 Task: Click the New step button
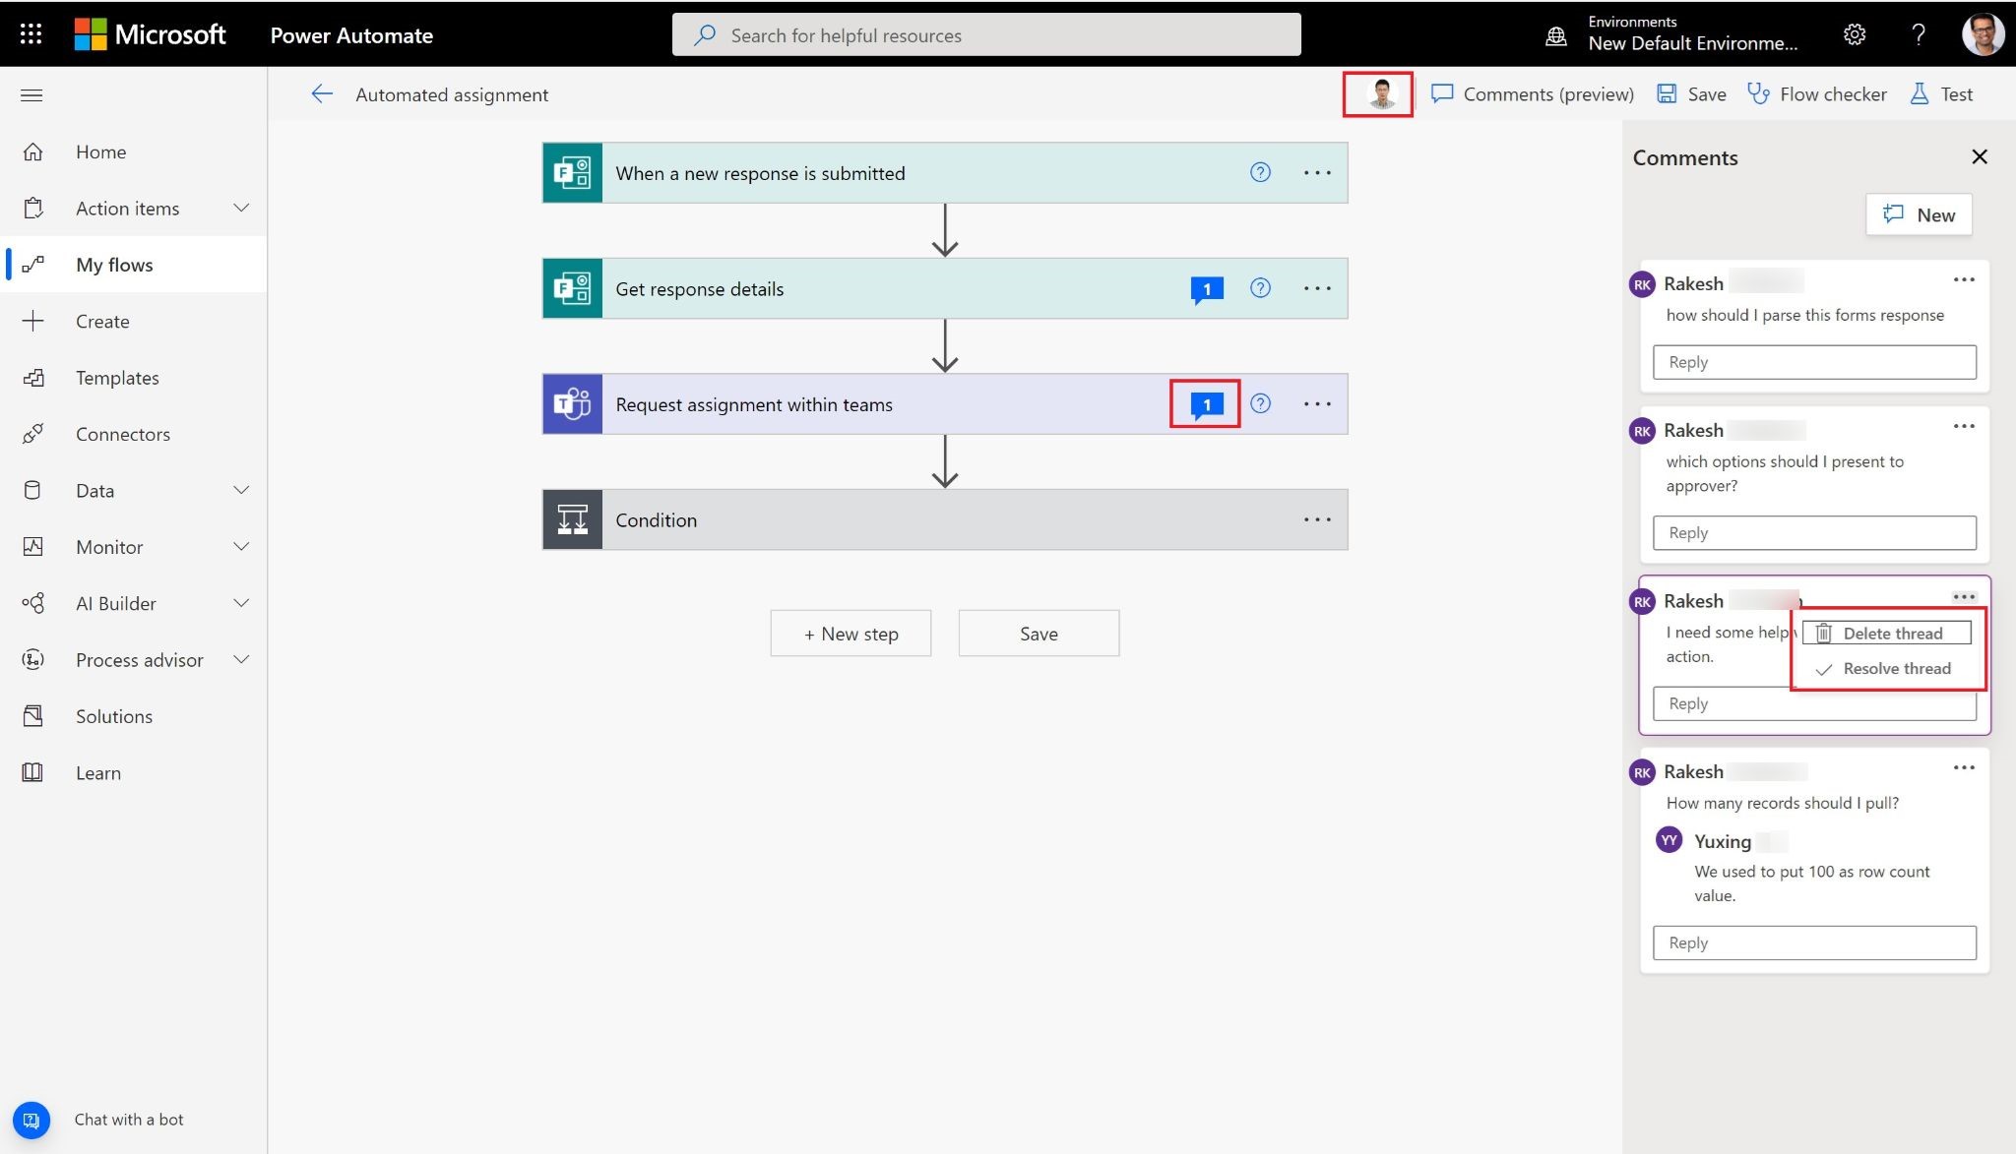[x=850, y=633]
